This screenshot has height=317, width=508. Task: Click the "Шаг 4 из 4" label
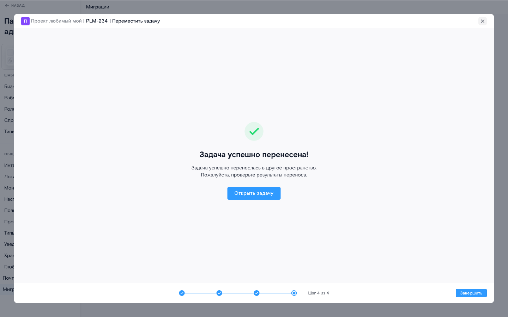pyautogui.click(x=318, y=293)
